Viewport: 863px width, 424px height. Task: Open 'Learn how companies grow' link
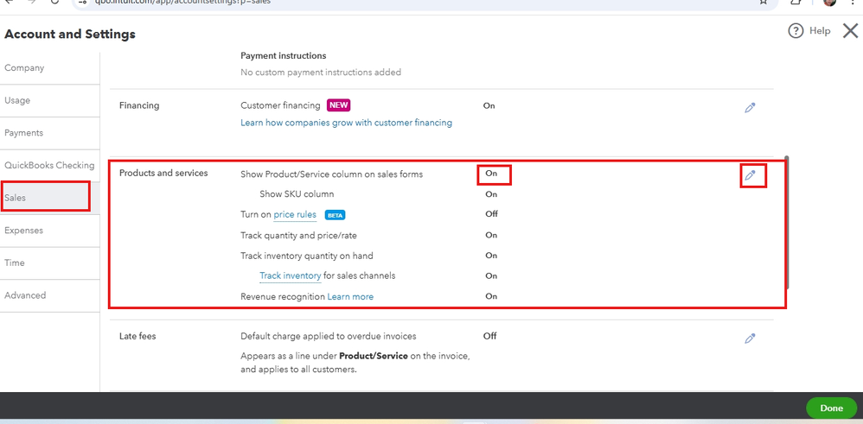click(x=346, y=123)
